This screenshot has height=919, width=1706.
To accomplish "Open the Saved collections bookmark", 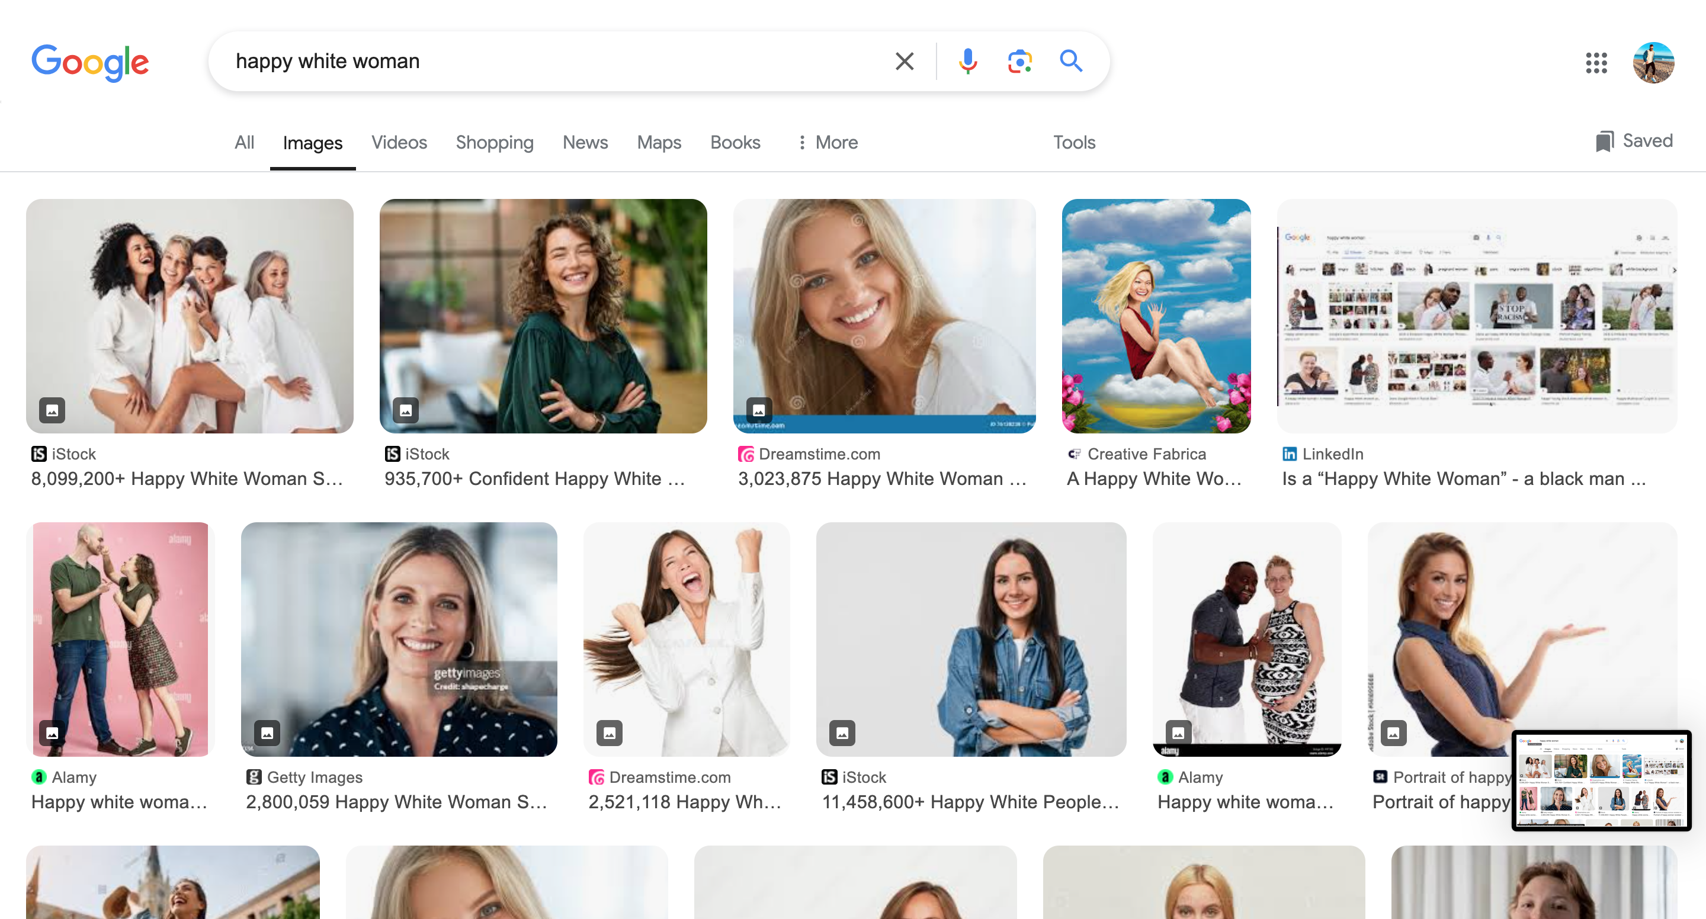I will pos(1634,141).
